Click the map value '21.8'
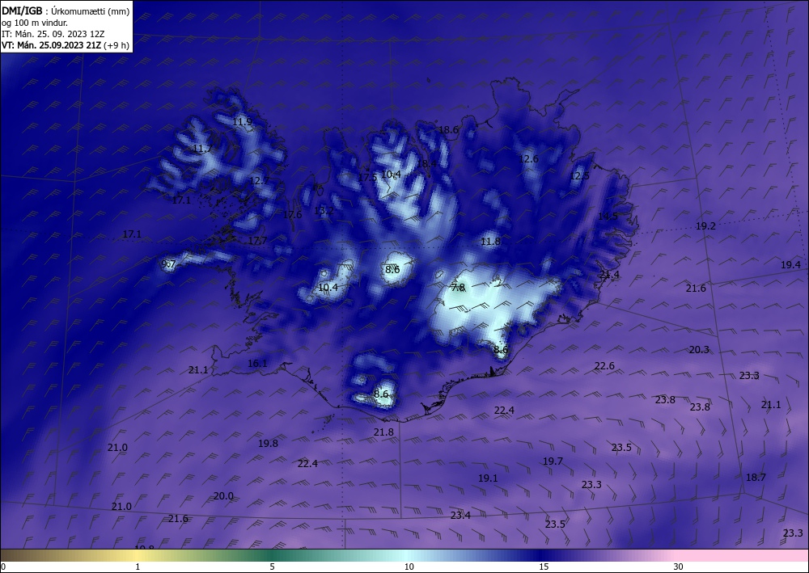 point(383,432)
